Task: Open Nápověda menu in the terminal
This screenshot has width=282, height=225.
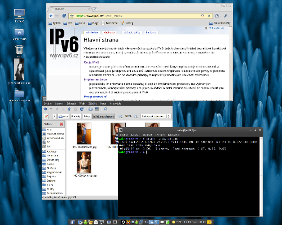Action: [174, 135]
